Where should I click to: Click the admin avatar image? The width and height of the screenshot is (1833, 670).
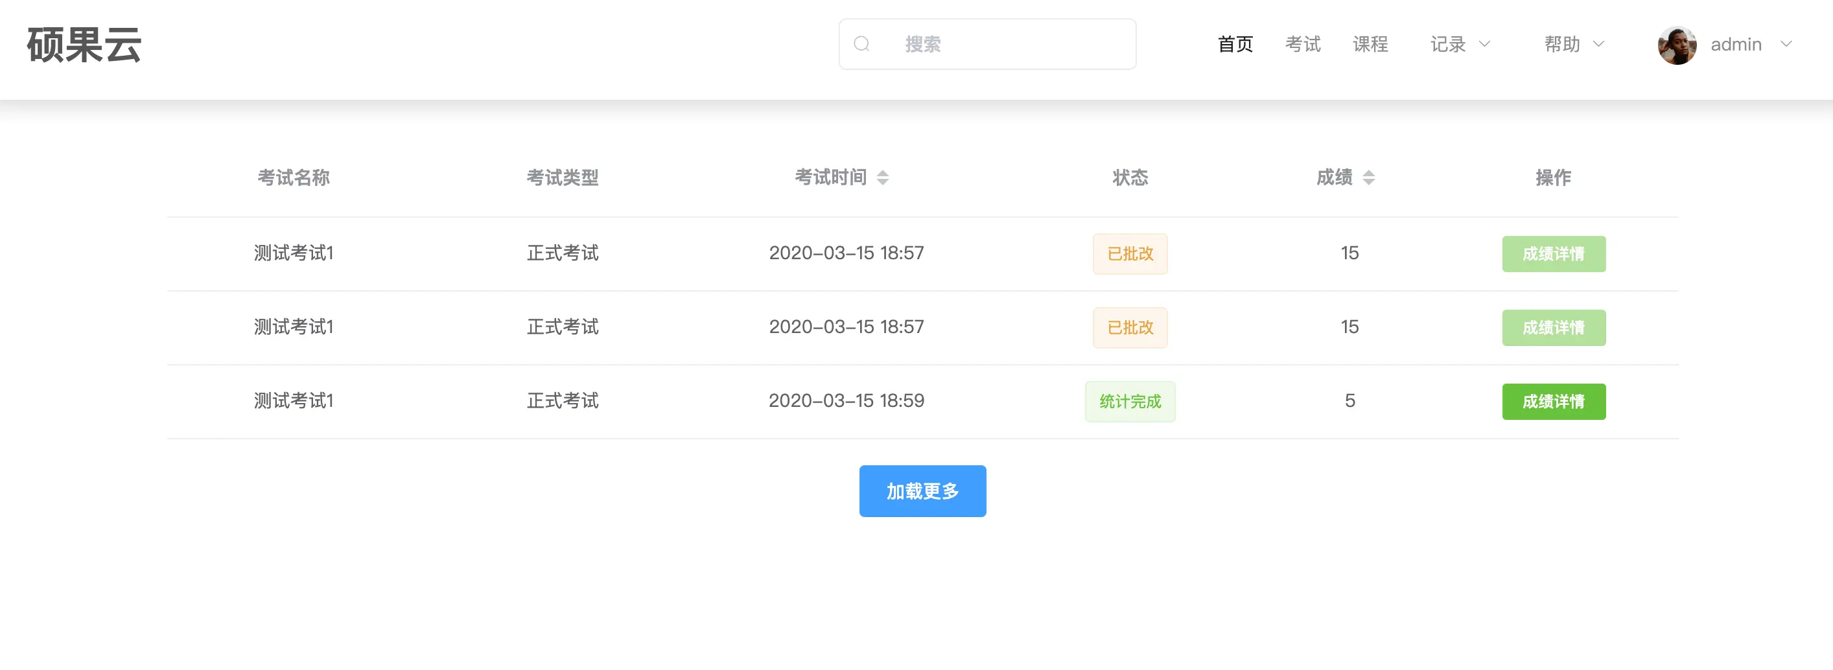(x=1677, y=44)
